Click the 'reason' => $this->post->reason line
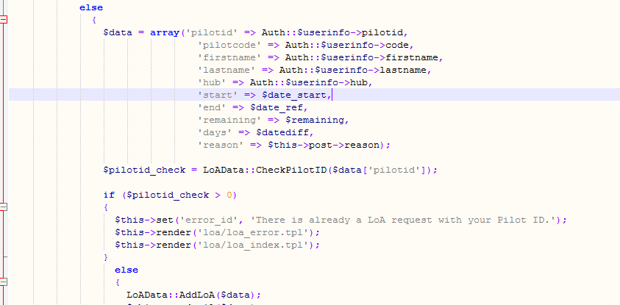Image resolution: width=620 pixels, height=305 pixels. [x=294, y=145]
